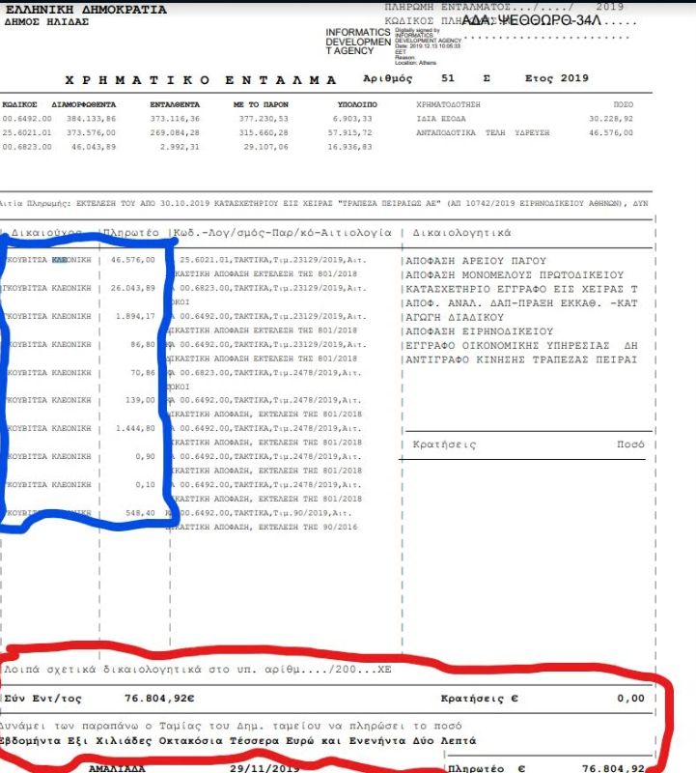Select the Έτος 2019 year label

(x=556, y=78)
